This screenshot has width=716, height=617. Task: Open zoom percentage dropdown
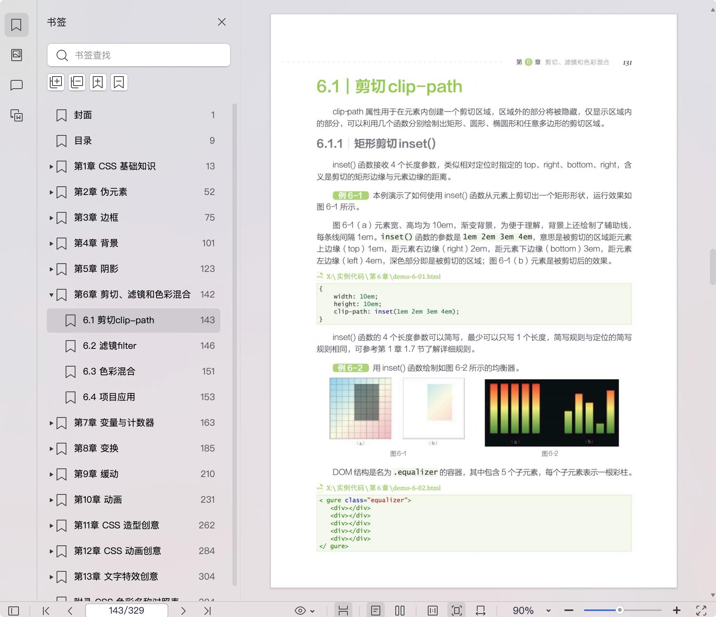[x=549, y=611]
